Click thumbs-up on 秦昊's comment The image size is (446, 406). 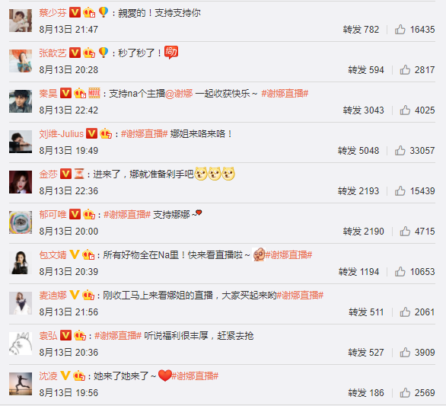click(x=405, y=110)
